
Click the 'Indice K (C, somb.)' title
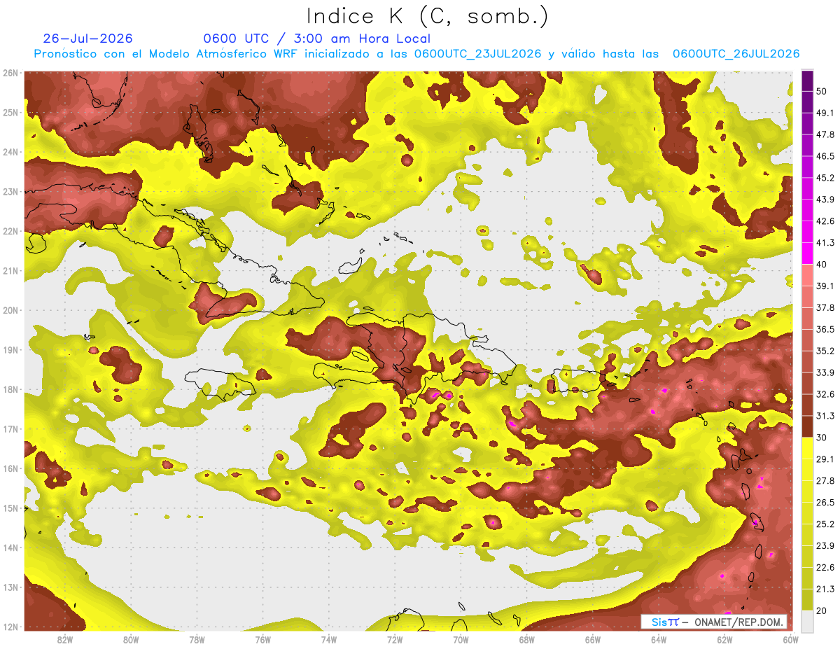click(428, 16)
